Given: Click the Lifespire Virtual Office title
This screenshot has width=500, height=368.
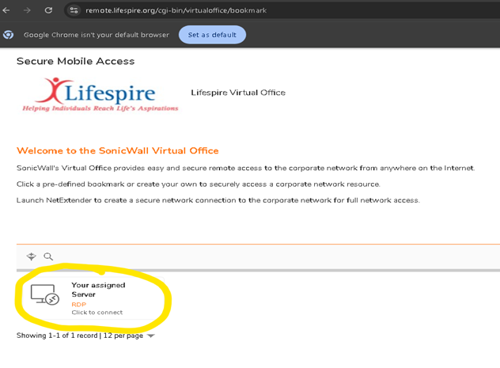Looking at the screenshot, I should (x=238, y=93).
